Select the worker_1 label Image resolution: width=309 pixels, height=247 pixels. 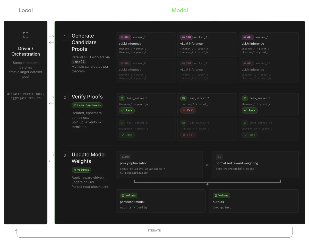tap(139, 37)
